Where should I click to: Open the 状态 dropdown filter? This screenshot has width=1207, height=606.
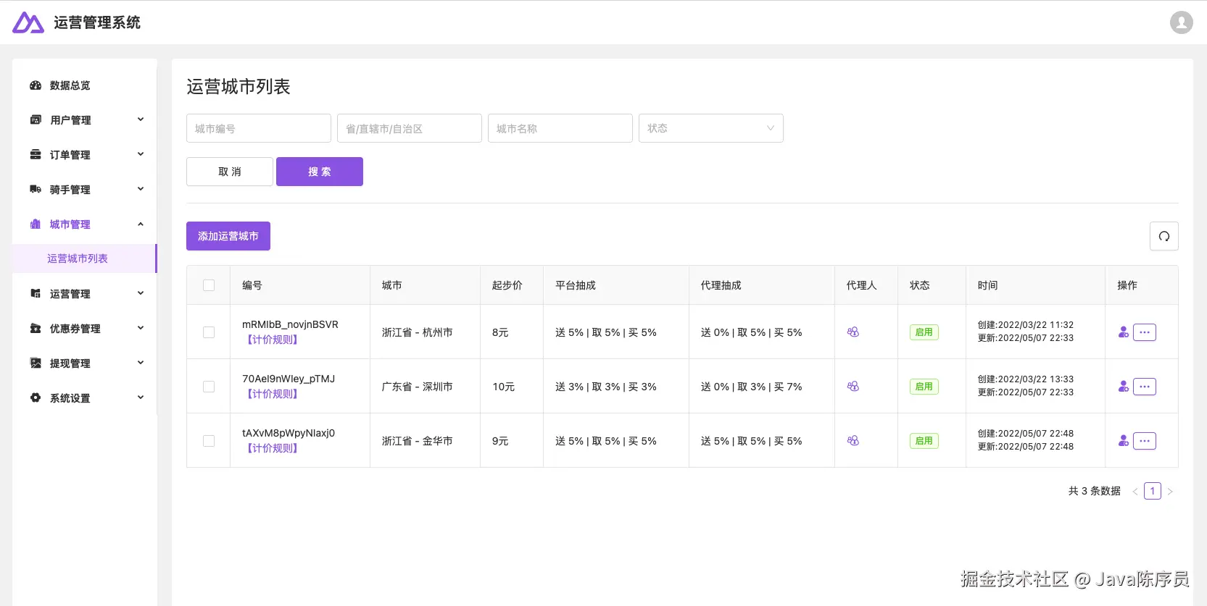(x=710, y=128)
